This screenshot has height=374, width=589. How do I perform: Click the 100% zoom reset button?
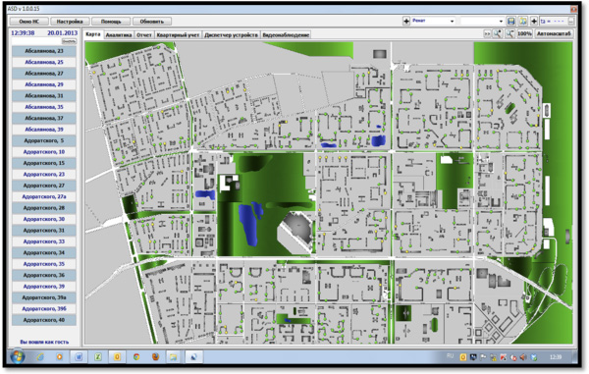tap(524, 33)
